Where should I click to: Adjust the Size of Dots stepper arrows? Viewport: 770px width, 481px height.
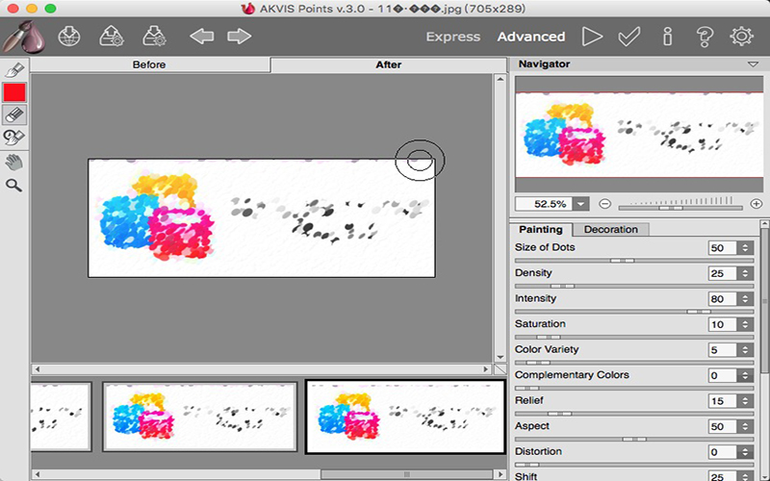point(745,248)
